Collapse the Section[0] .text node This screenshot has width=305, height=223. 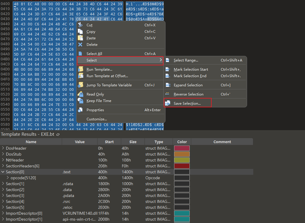coord(3,172)
